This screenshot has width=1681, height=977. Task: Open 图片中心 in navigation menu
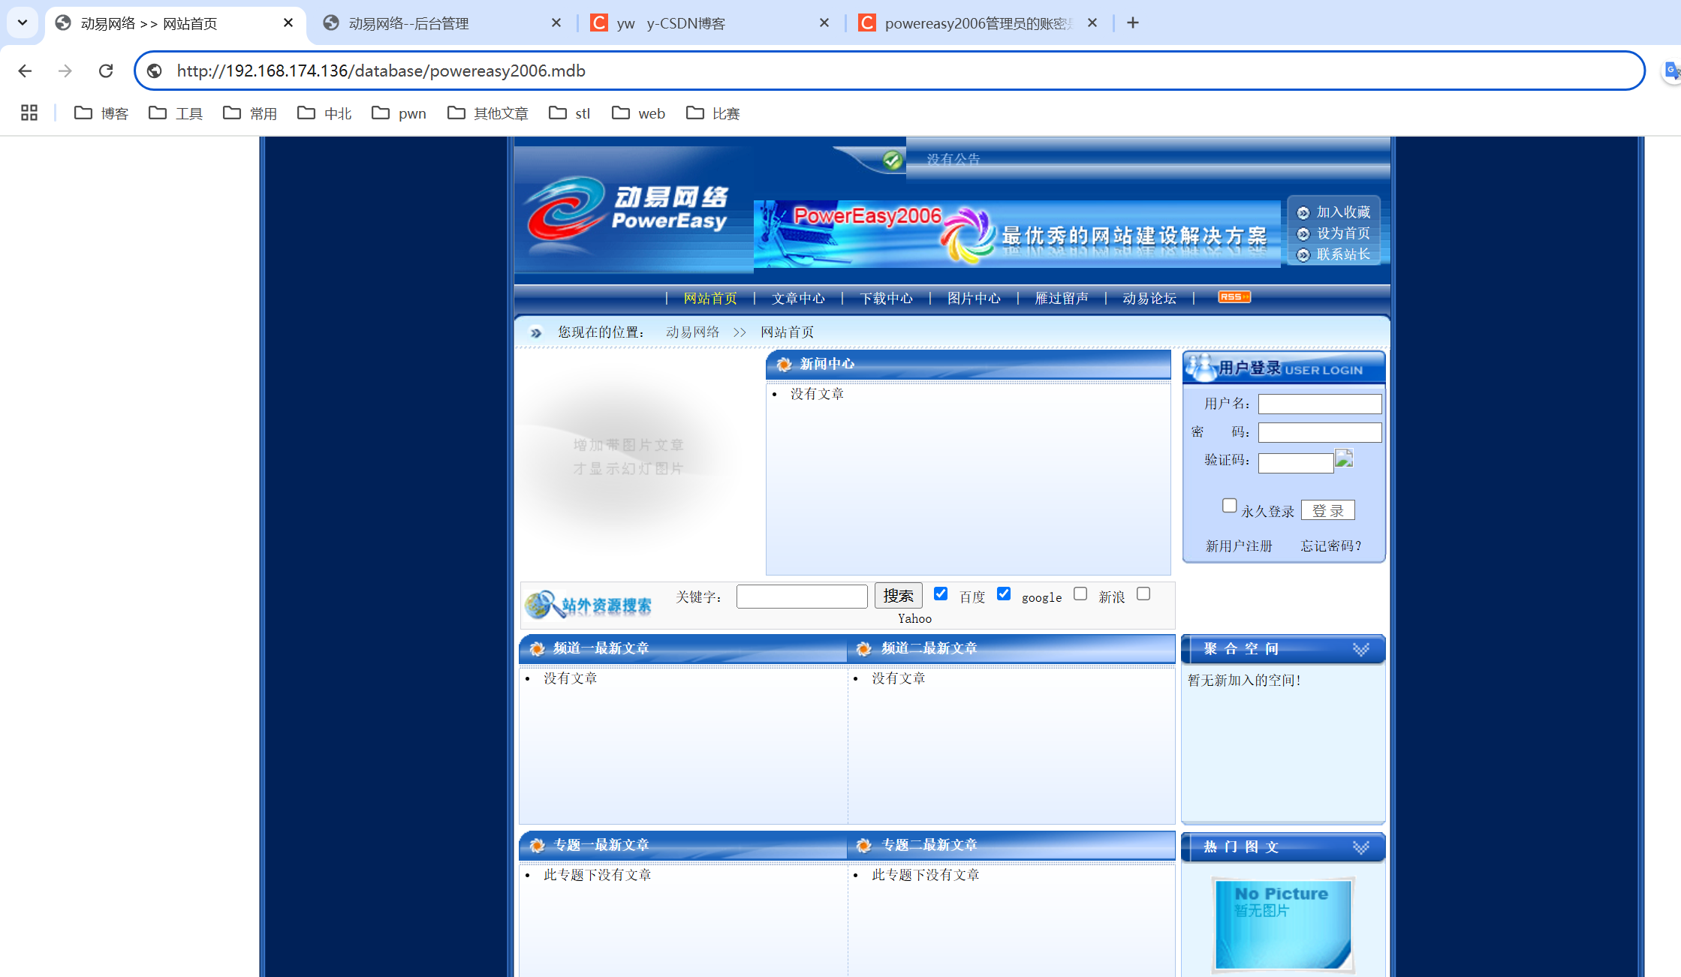[x=974, y=299]
